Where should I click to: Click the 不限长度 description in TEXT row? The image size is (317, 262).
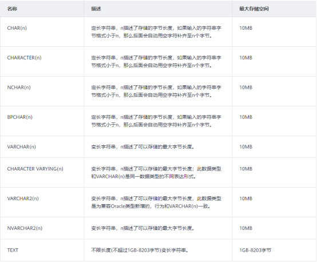pyautogui.click(x=140, y=251)
